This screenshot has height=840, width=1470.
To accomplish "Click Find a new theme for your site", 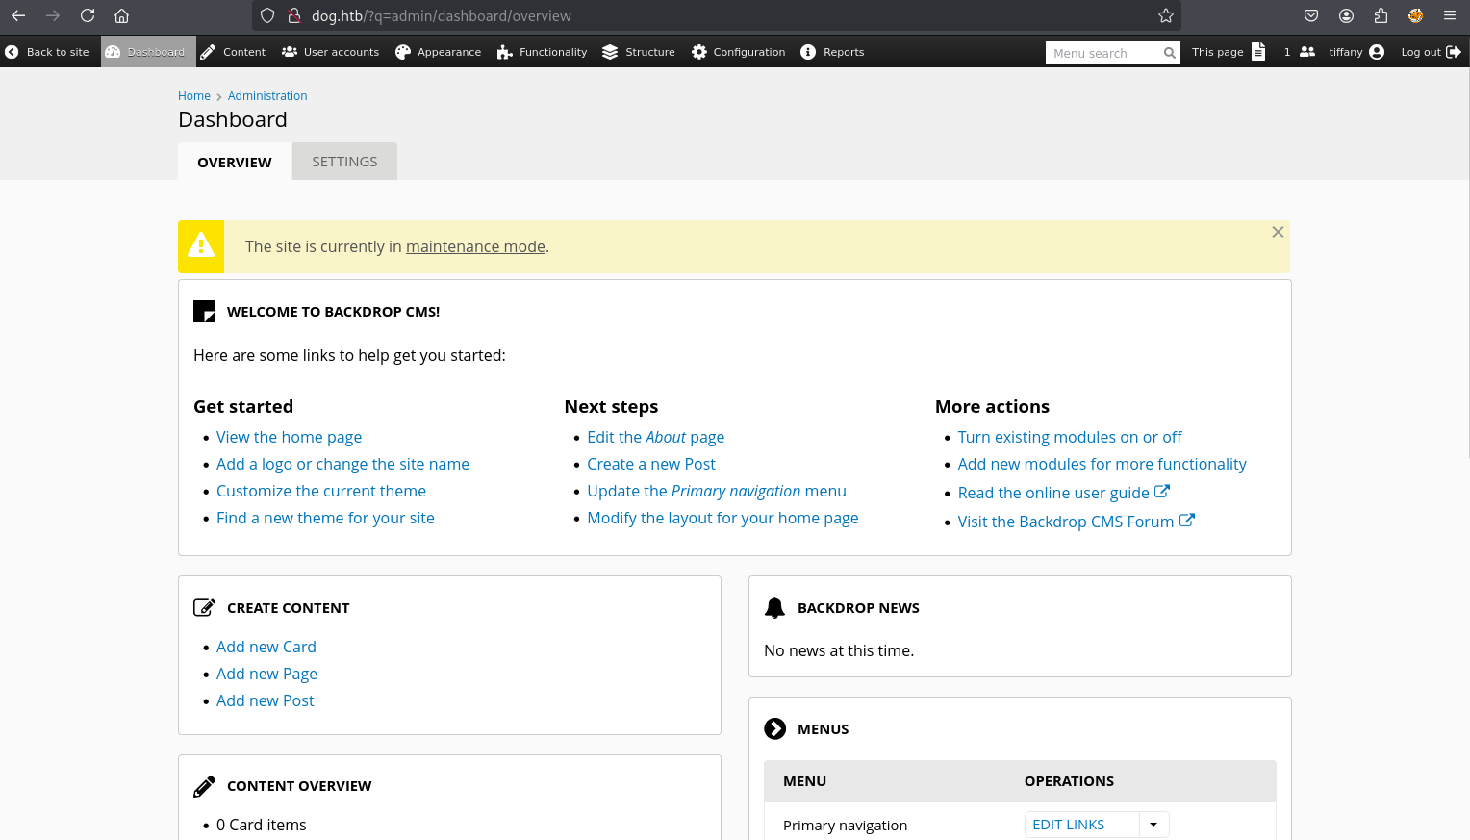I will click(325, 518).
